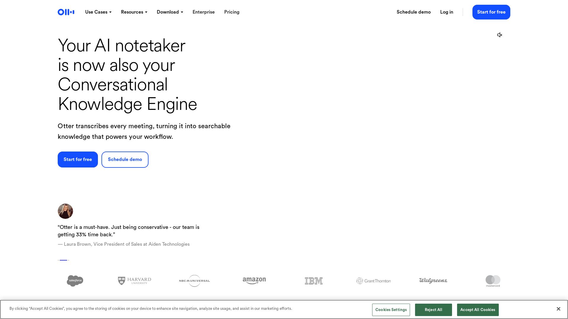
Task: Expand the Use Cases dropdown menu
Action: (98, 12)
